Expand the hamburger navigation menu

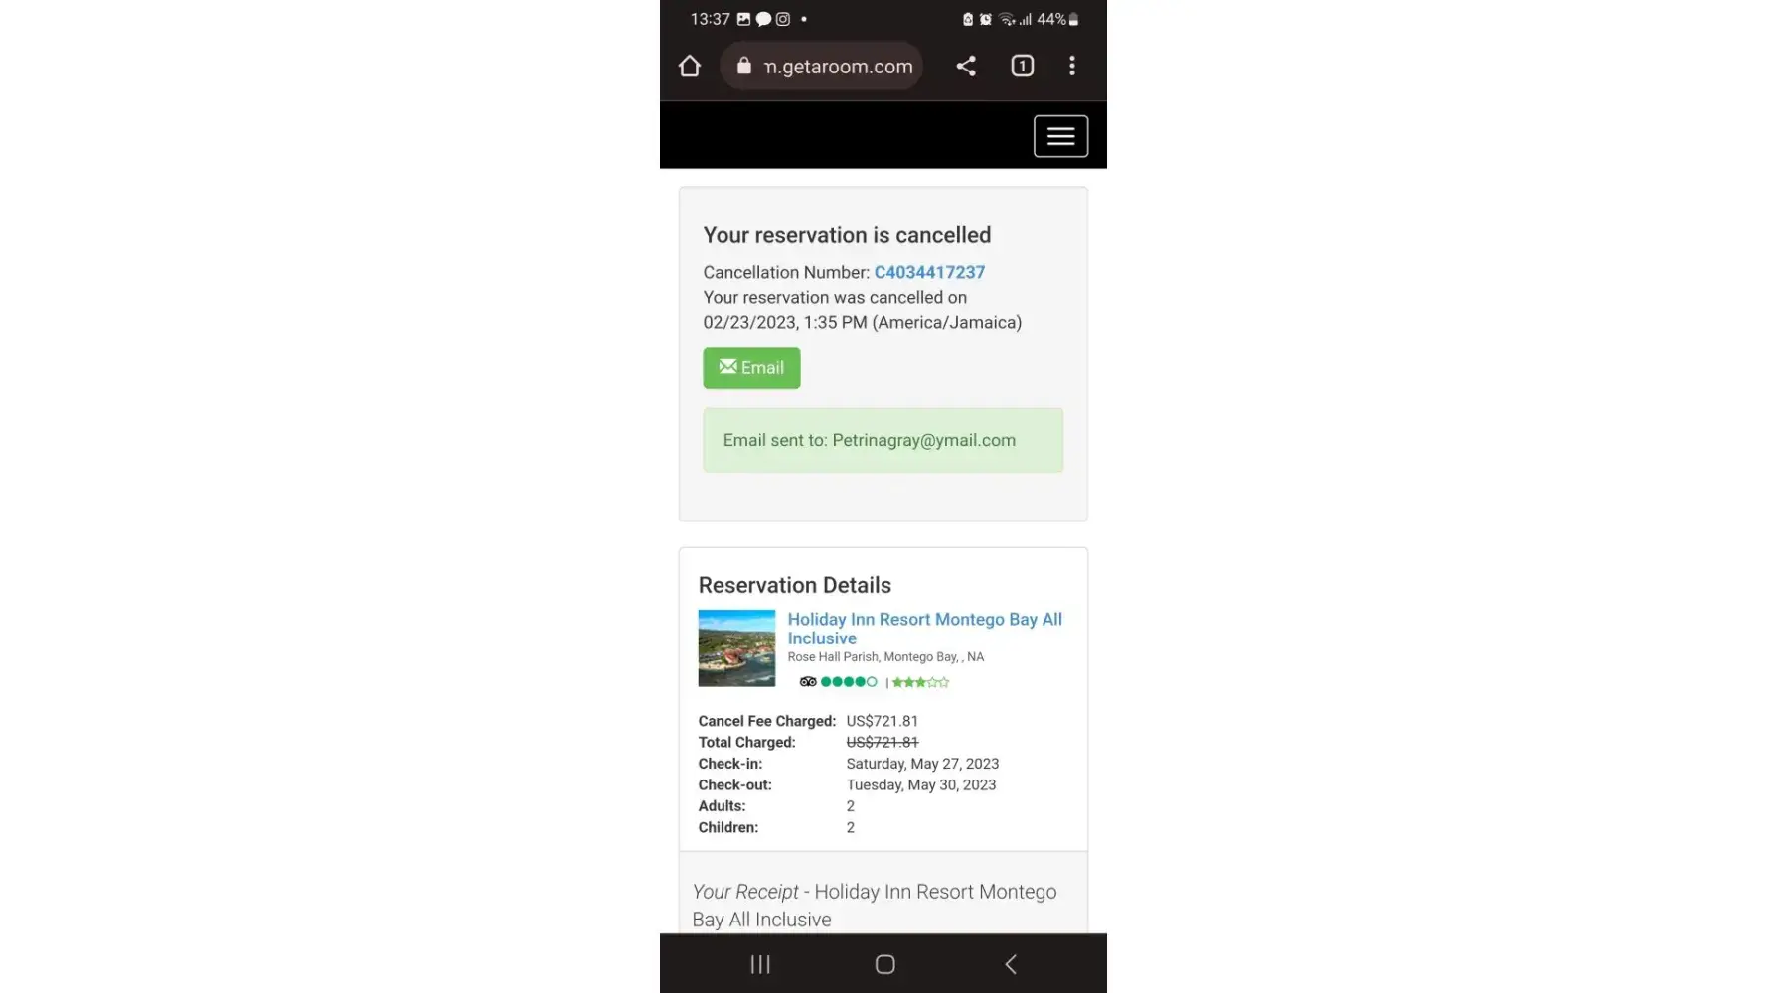pos(1060,136)
